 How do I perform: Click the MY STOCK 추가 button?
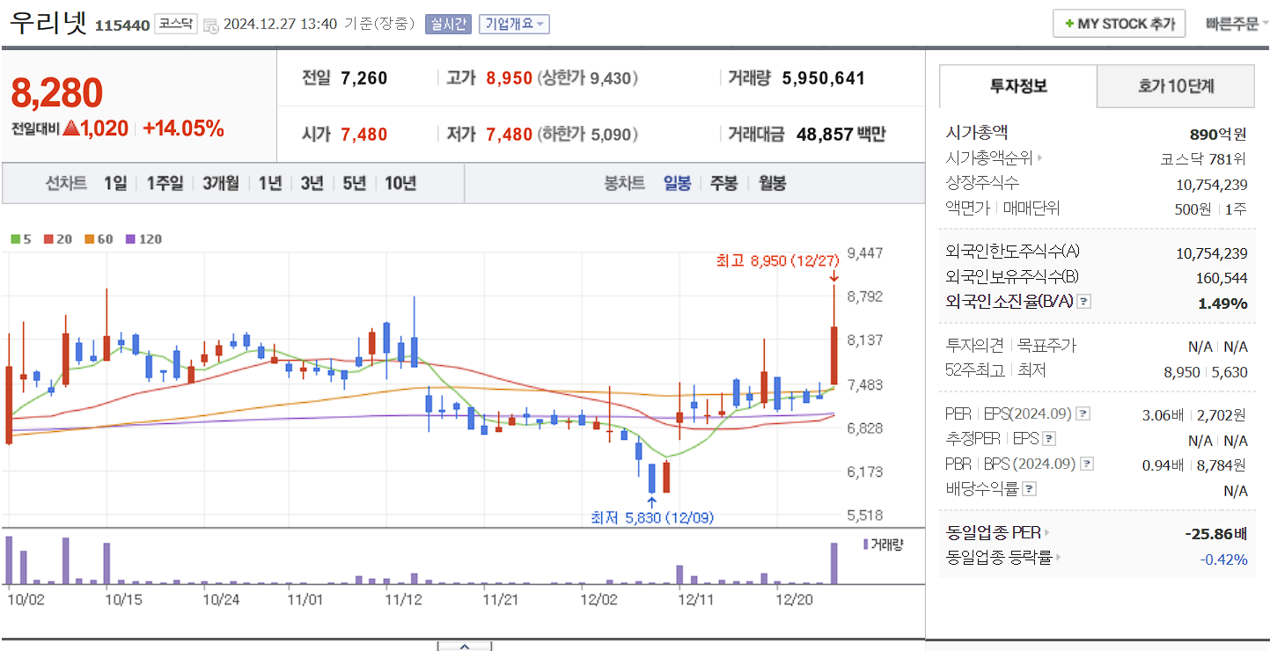[x=1119, y=23]
